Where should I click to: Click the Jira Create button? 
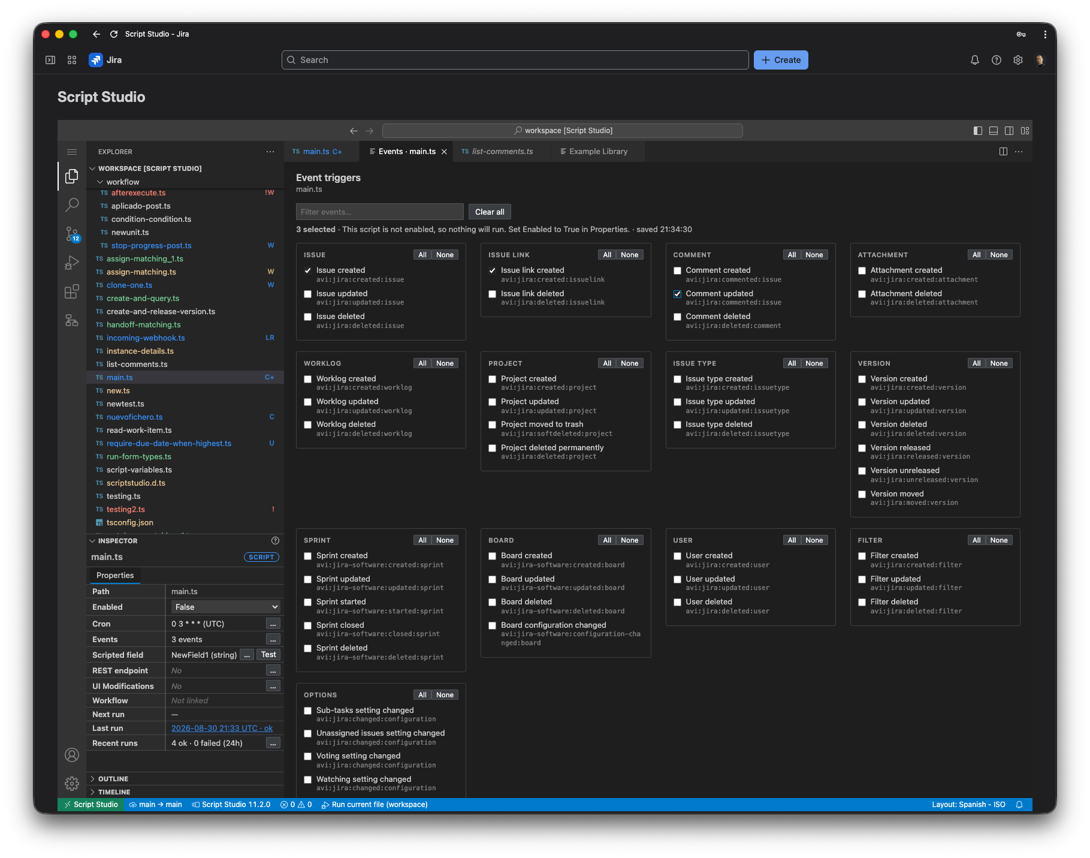[x=781, y=60]
